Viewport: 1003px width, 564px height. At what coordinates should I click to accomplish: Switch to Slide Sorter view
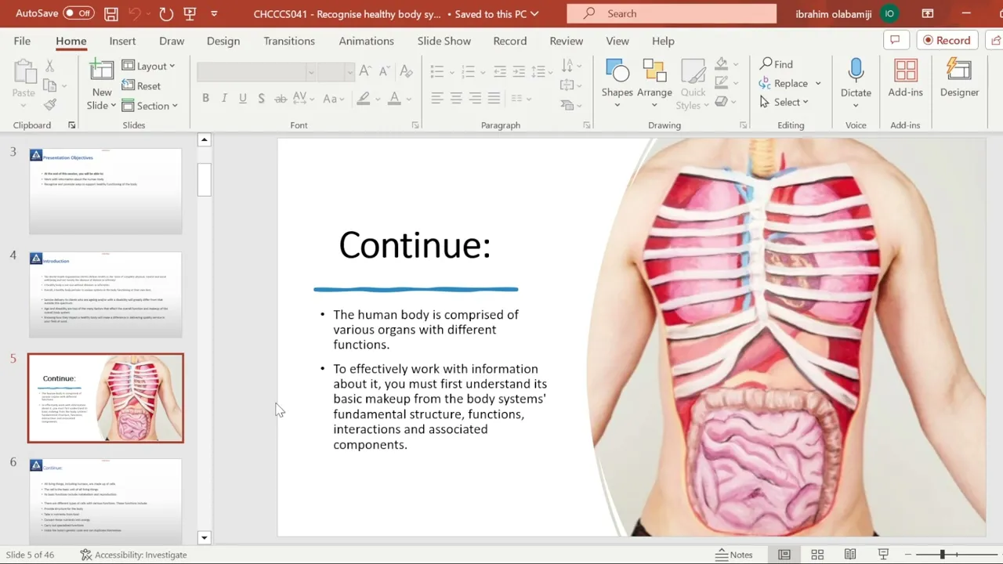(817, 555)
